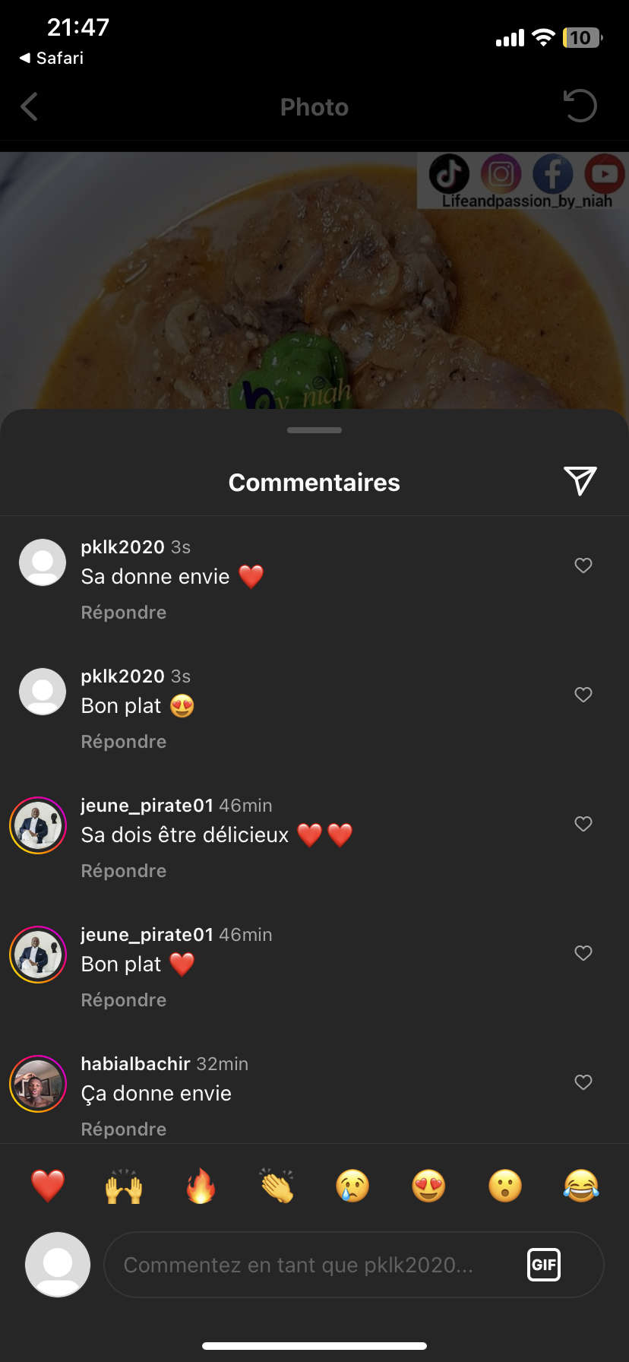Tap the red heart emoji quick reaction
The width and height of the screenshot is (629, 1362).
pos(47,1186)
